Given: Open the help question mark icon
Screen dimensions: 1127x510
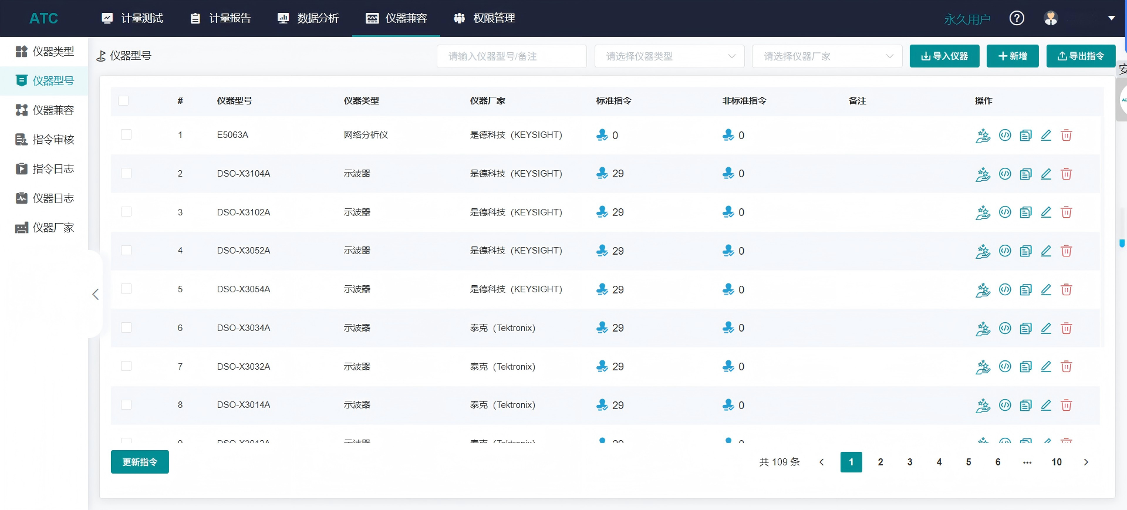Looking at the screenshot, I should click(x=1017, y=18).
